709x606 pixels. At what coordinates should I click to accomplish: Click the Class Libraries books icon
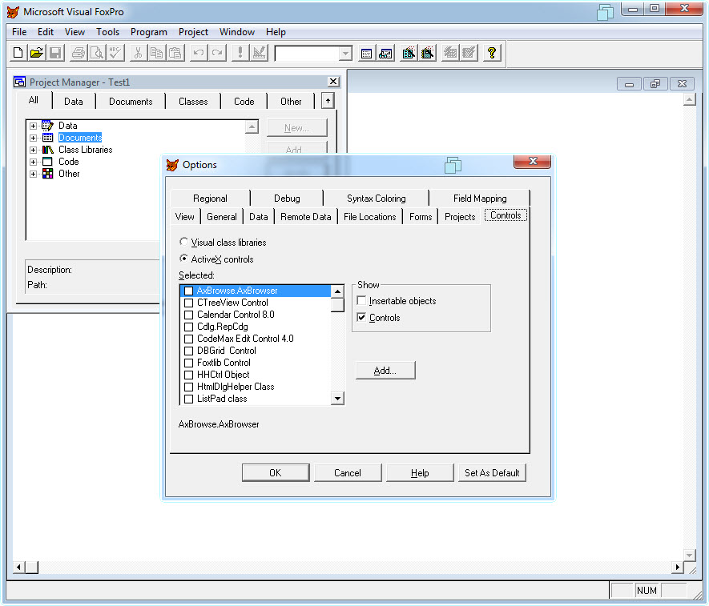pyautogui.click(x=47, y=150)
